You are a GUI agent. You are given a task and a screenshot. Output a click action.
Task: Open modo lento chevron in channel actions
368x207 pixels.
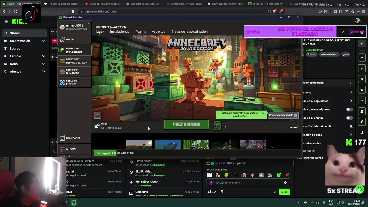click(x=351, y=93)
